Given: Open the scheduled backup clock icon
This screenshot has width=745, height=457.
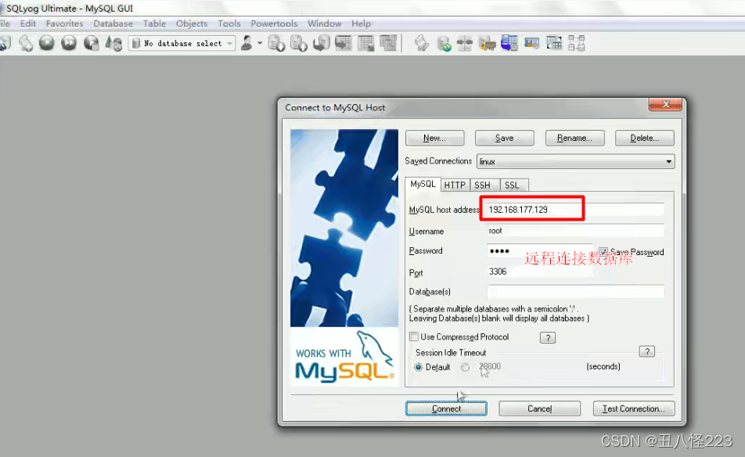Looking at the screenshot, I should tap(509, 43).
